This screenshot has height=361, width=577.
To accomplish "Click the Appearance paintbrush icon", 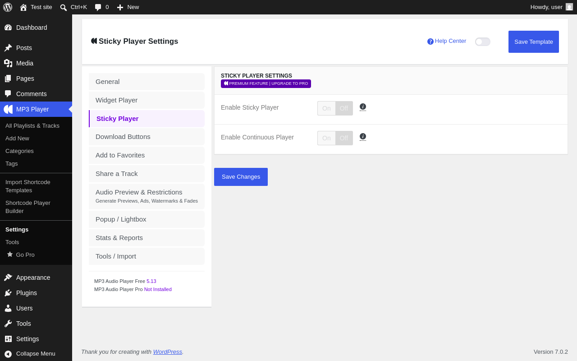I will point(8,278).
